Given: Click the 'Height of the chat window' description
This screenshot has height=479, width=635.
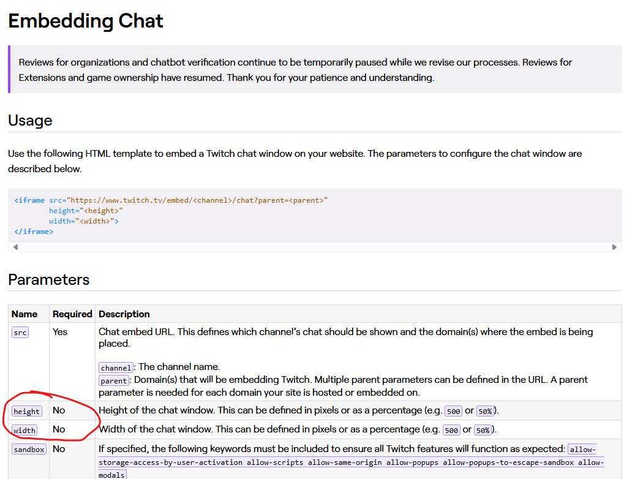Looking at the screenshot, I should [298, 410].
